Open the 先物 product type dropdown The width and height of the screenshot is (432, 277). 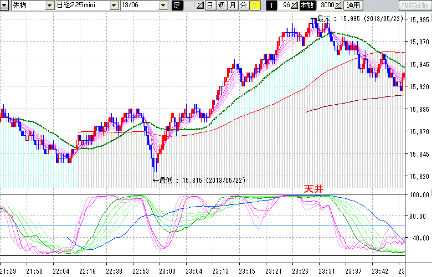tap(50, 6)
